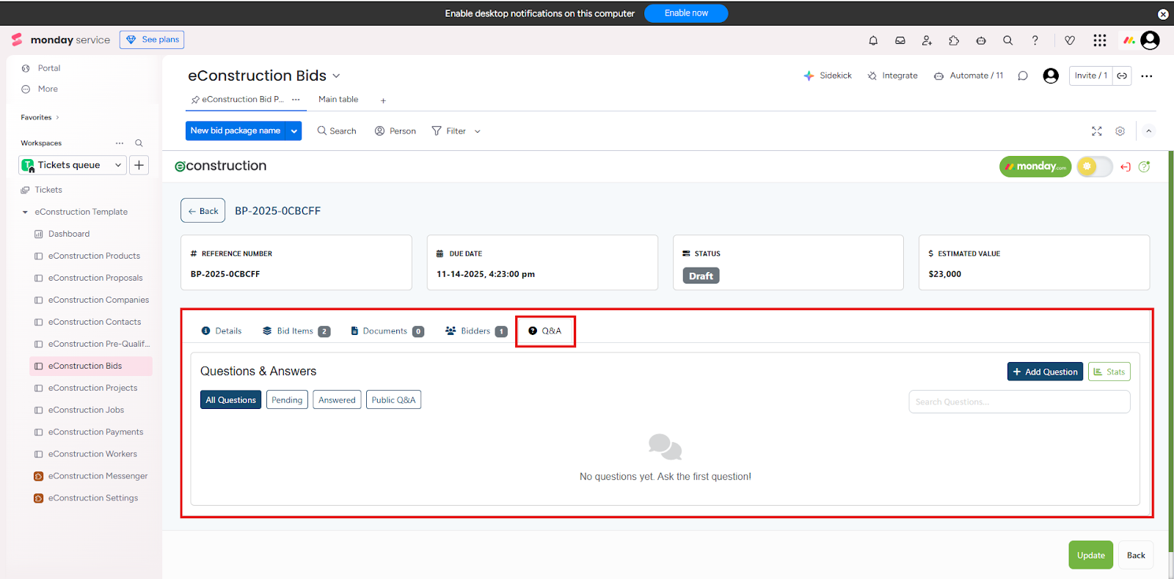Click the red logout arrow icon
Screen dimensions: 1174x579
click(x=1125, y=167)
